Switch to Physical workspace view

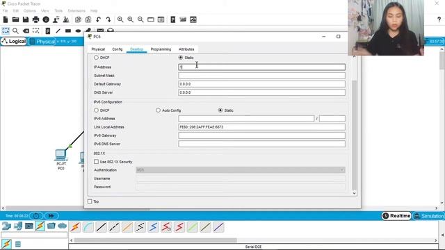pyautogui.click(x=42, y=42)
